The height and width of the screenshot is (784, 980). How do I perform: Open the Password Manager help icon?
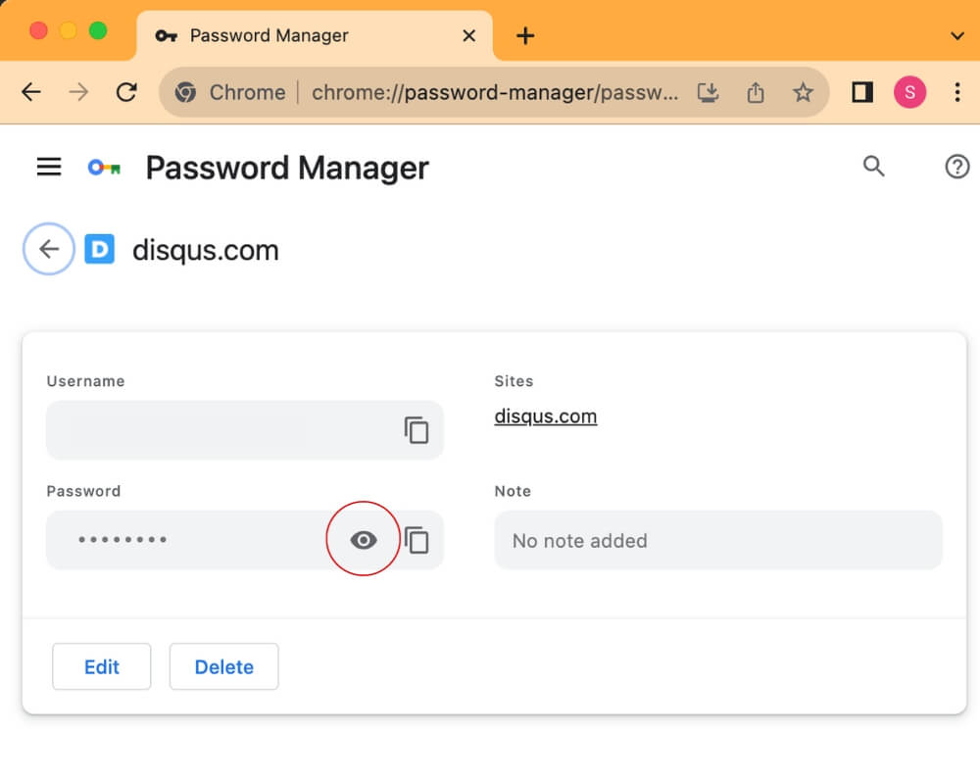[957, 167]
